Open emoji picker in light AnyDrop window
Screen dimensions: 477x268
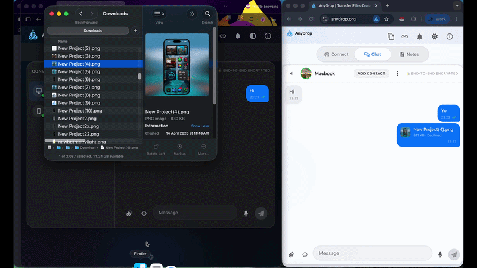coord(305,254)
